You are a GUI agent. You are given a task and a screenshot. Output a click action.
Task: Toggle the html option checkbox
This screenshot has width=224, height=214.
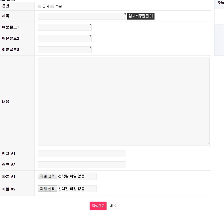(52, 6)
